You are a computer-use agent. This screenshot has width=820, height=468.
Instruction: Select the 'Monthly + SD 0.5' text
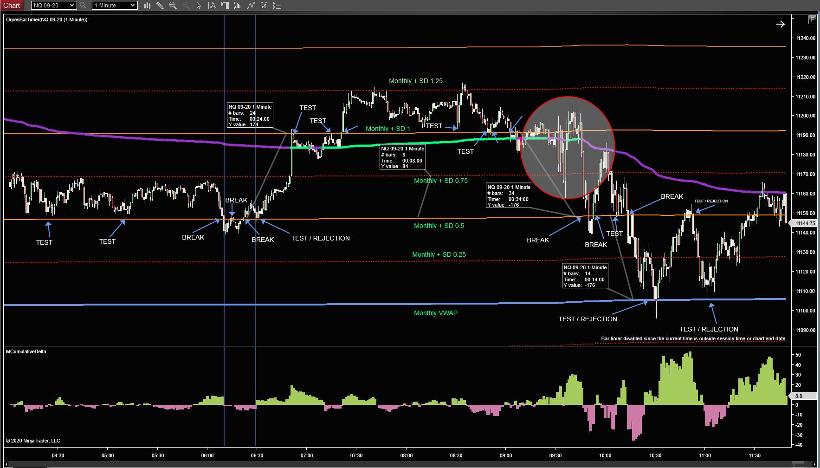point(439,226)
